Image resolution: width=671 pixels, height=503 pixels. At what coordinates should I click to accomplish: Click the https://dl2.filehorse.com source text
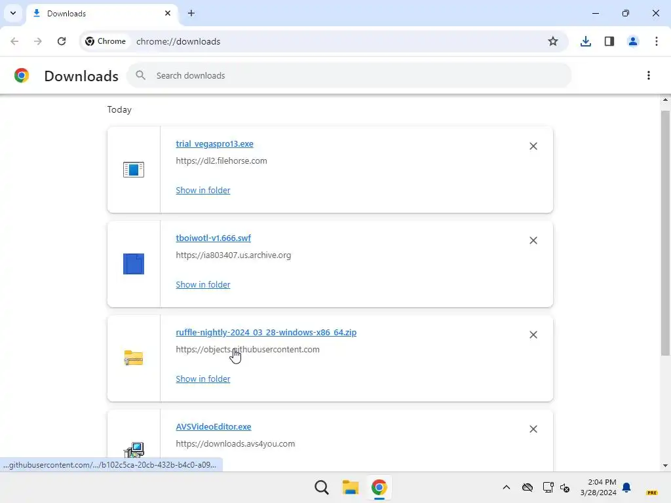221,161
